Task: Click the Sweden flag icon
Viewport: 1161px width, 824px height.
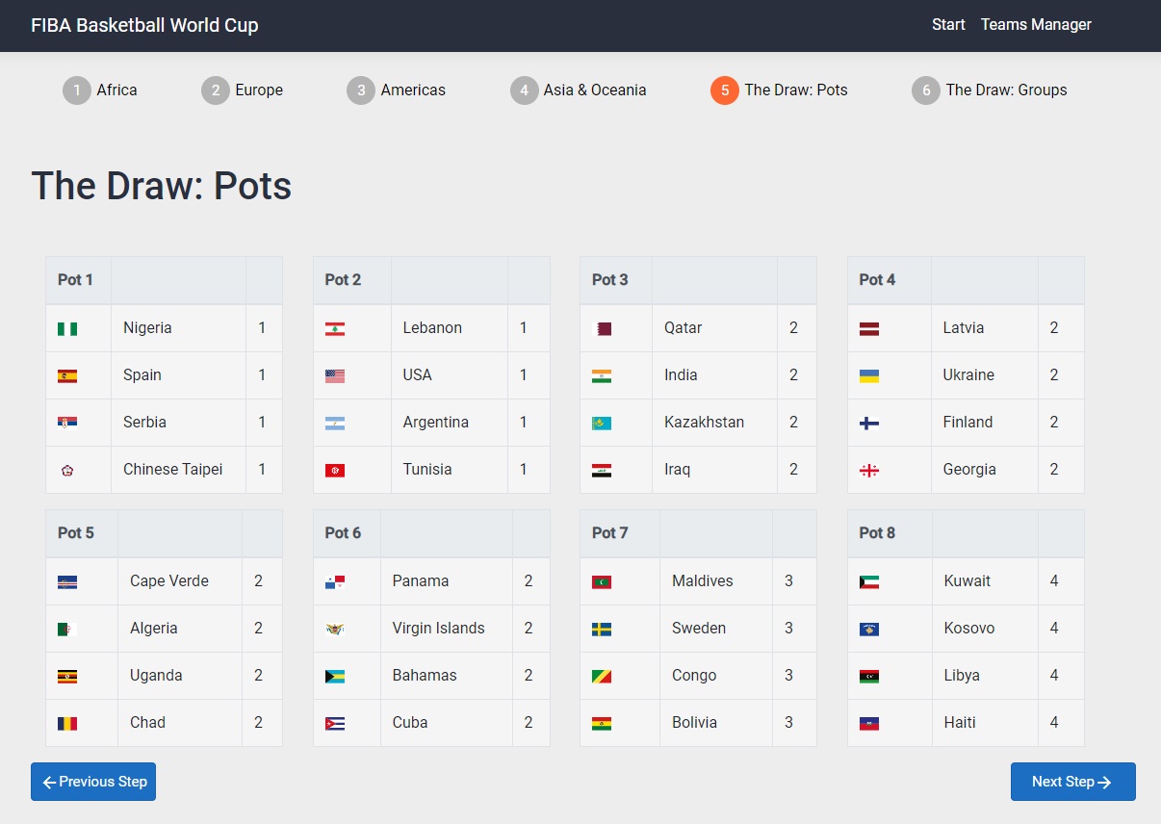Action: coord(602,629)
